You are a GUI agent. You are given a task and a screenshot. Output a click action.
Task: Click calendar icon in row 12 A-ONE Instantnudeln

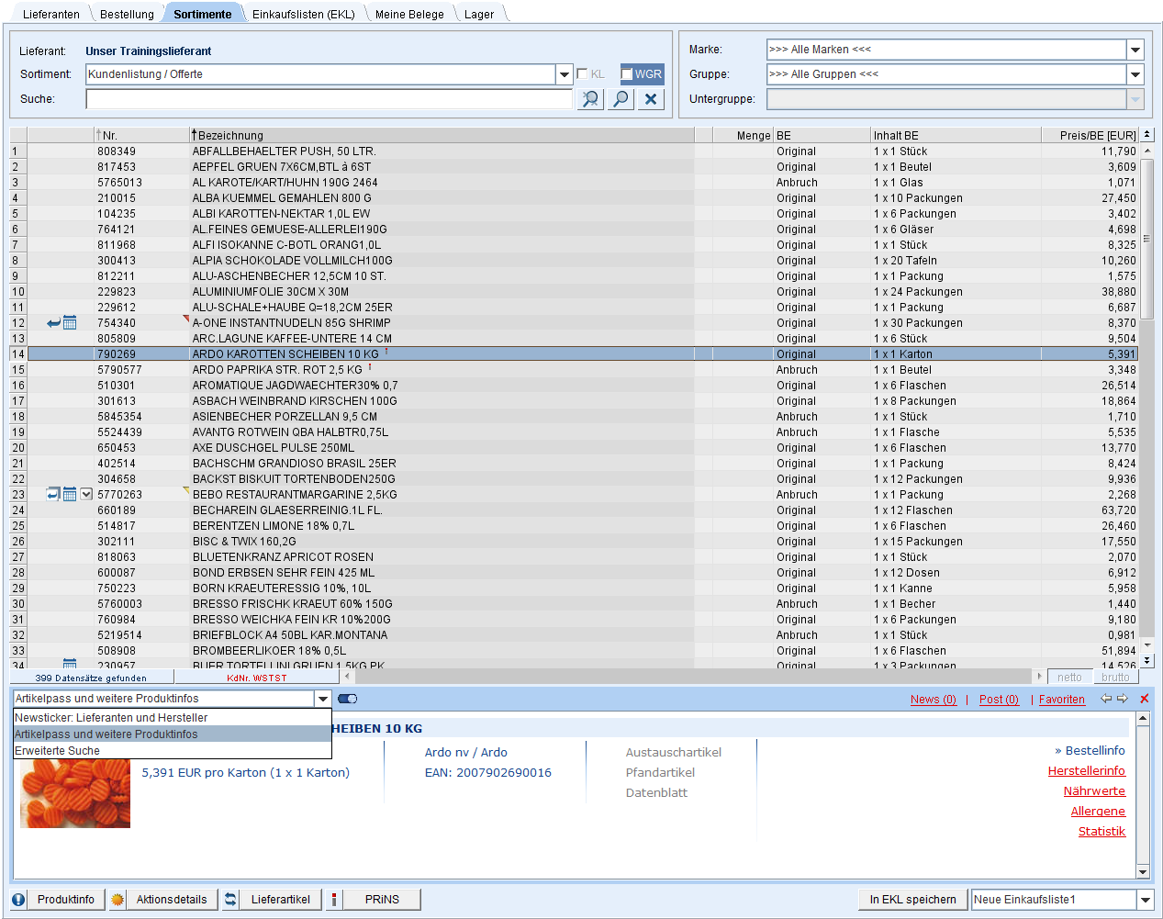pyautogui.click(x=70, y=323)
